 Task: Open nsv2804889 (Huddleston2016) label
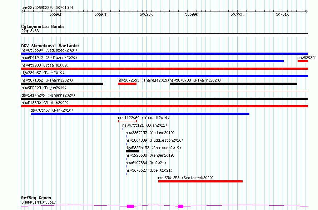click(x=154, y=140)
